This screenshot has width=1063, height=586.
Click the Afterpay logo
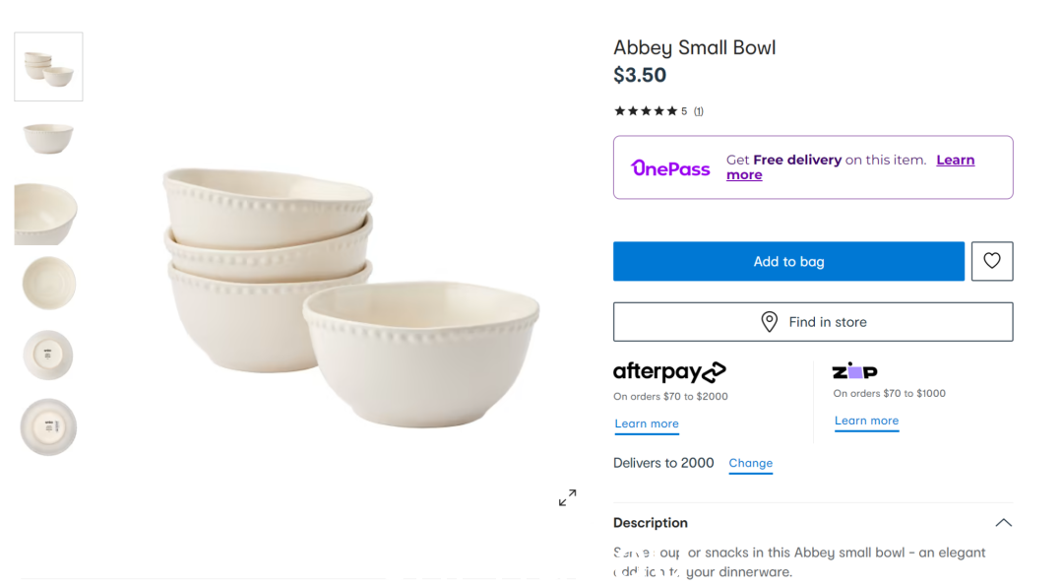coord(669,371)
